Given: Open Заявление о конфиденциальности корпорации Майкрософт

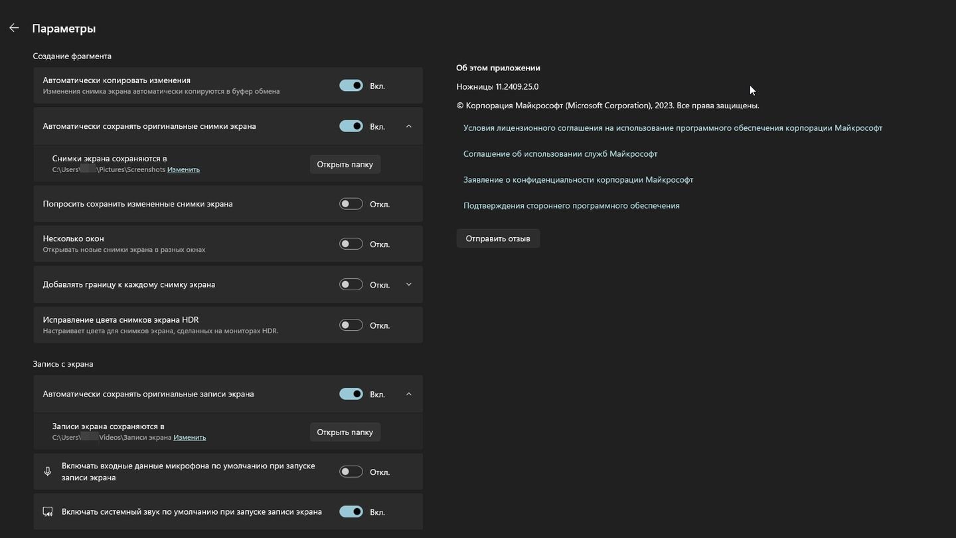Looking at the screenshot, I should pos(578,179).
